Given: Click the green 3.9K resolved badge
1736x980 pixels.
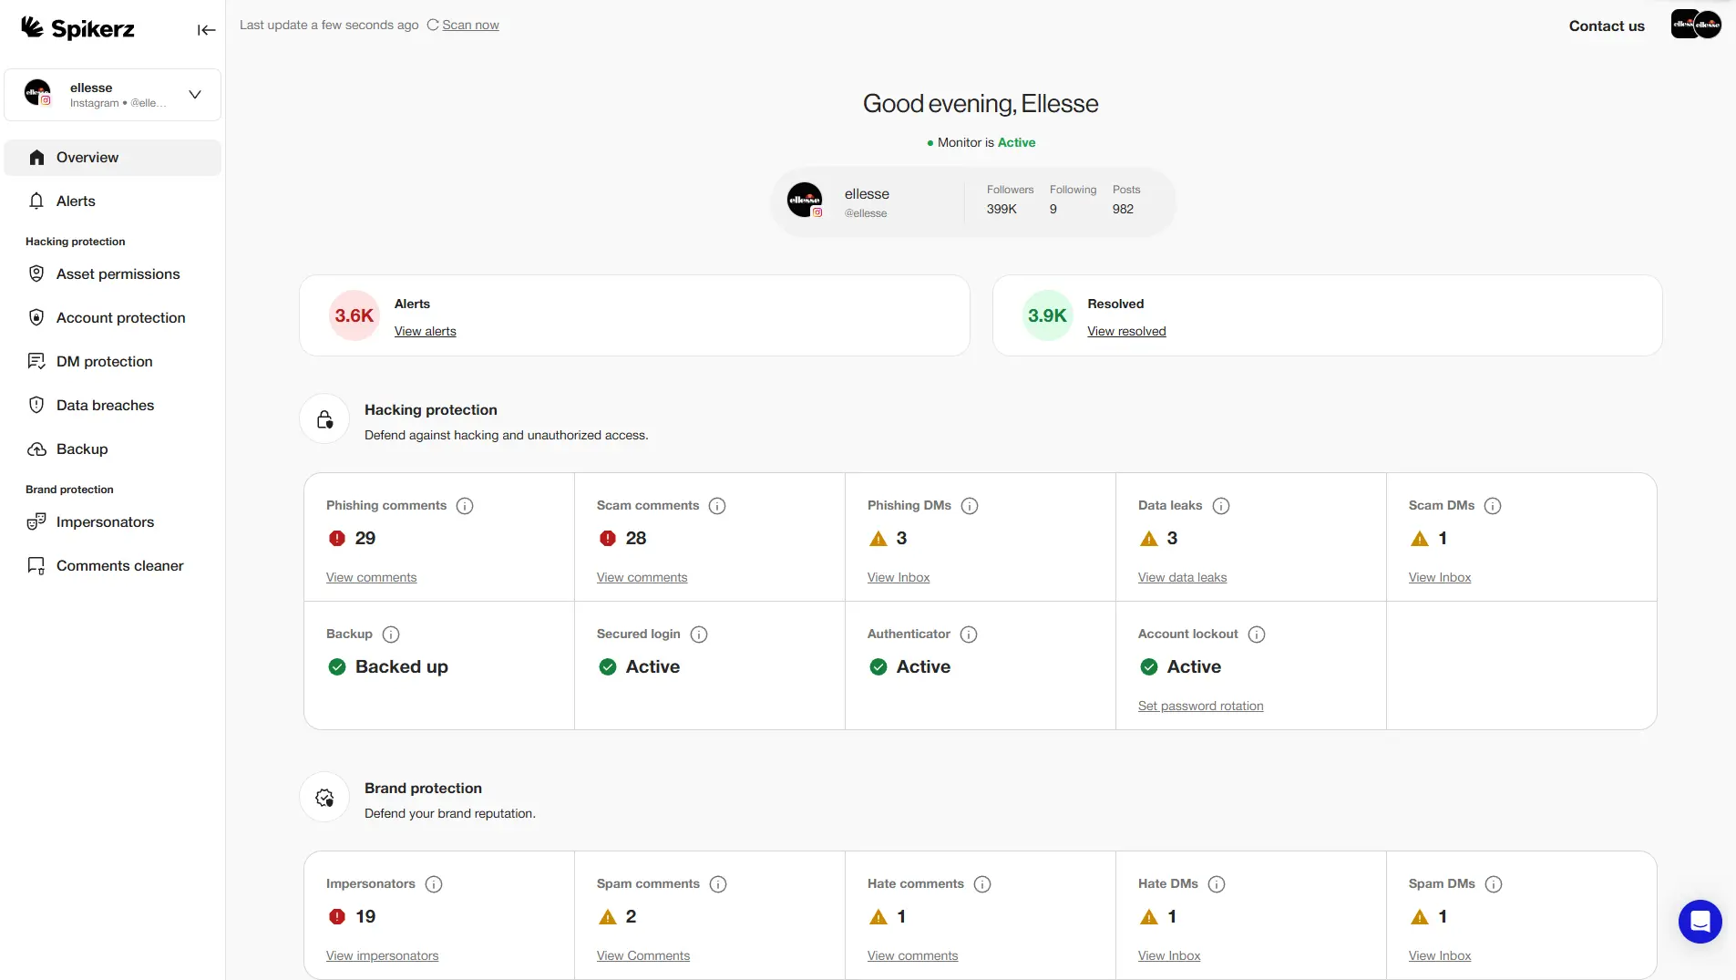Looking at the screenshot, I should [x=1047, y=315].
